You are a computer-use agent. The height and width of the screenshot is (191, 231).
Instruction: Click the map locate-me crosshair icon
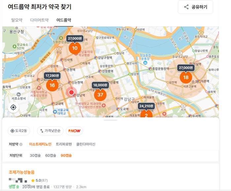coord(14,107)
